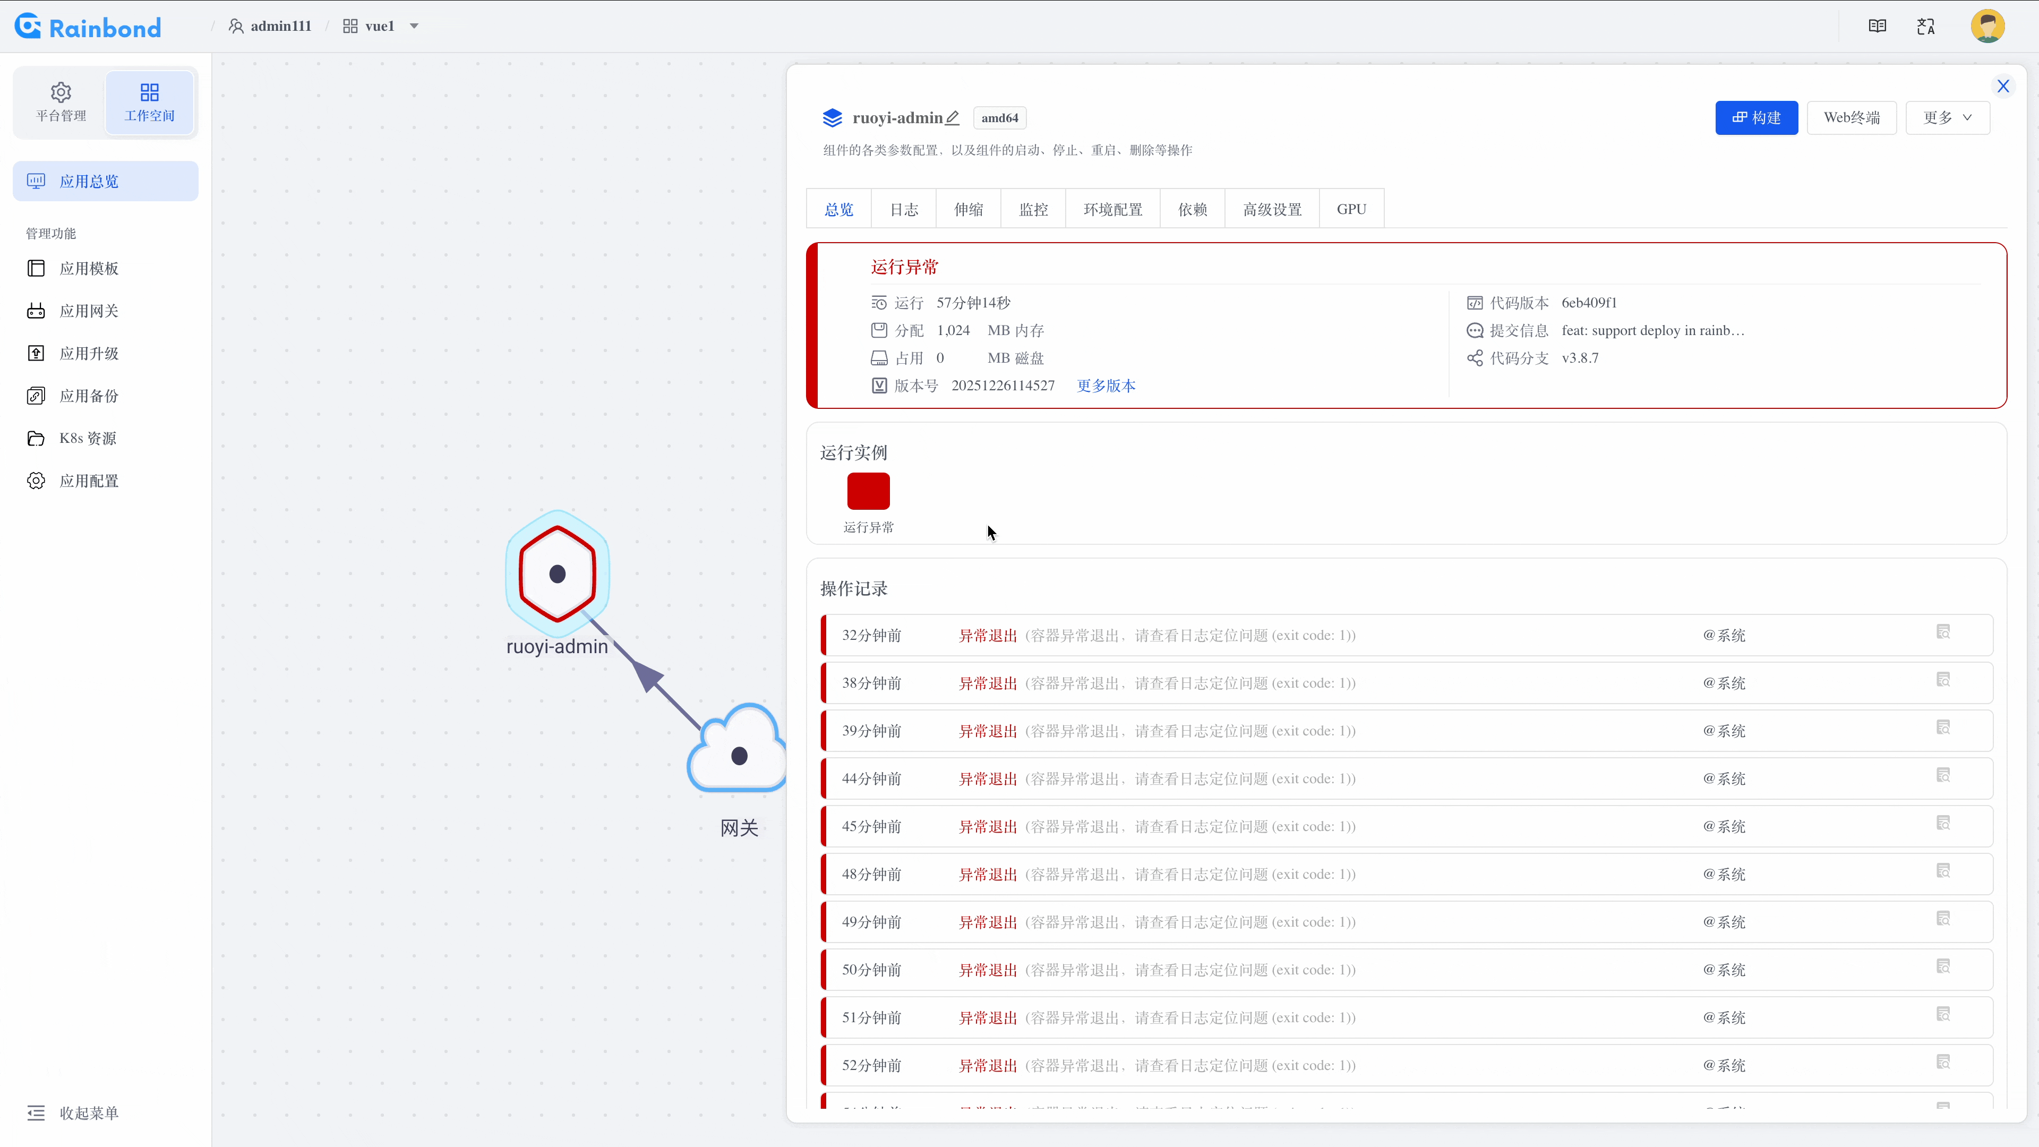
Task: Switch to 工作空间 view
Action: coord(149,102)
